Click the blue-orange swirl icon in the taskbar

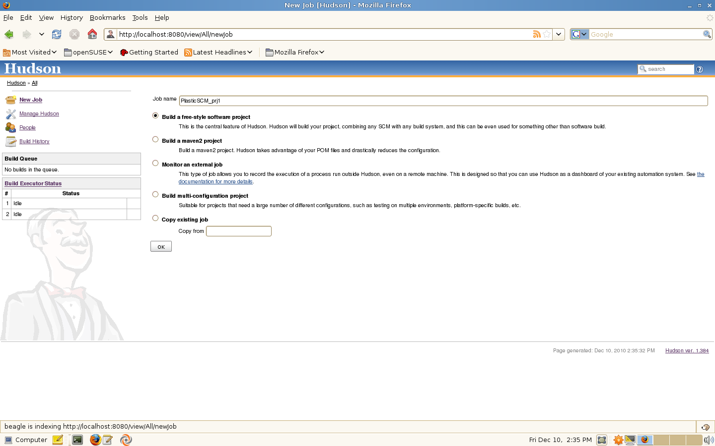coord(126,440)
